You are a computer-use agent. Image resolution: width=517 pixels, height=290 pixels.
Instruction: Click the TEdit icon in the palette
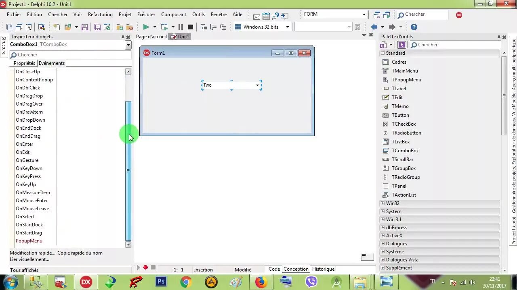coord(385,97)
